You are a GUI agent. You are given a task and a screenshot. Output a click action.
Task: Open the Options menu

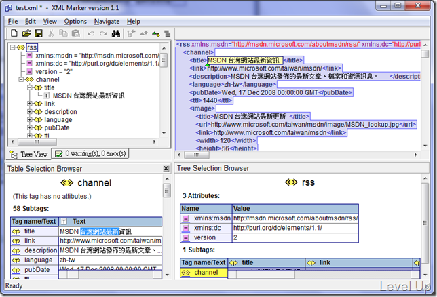(75, 22)
